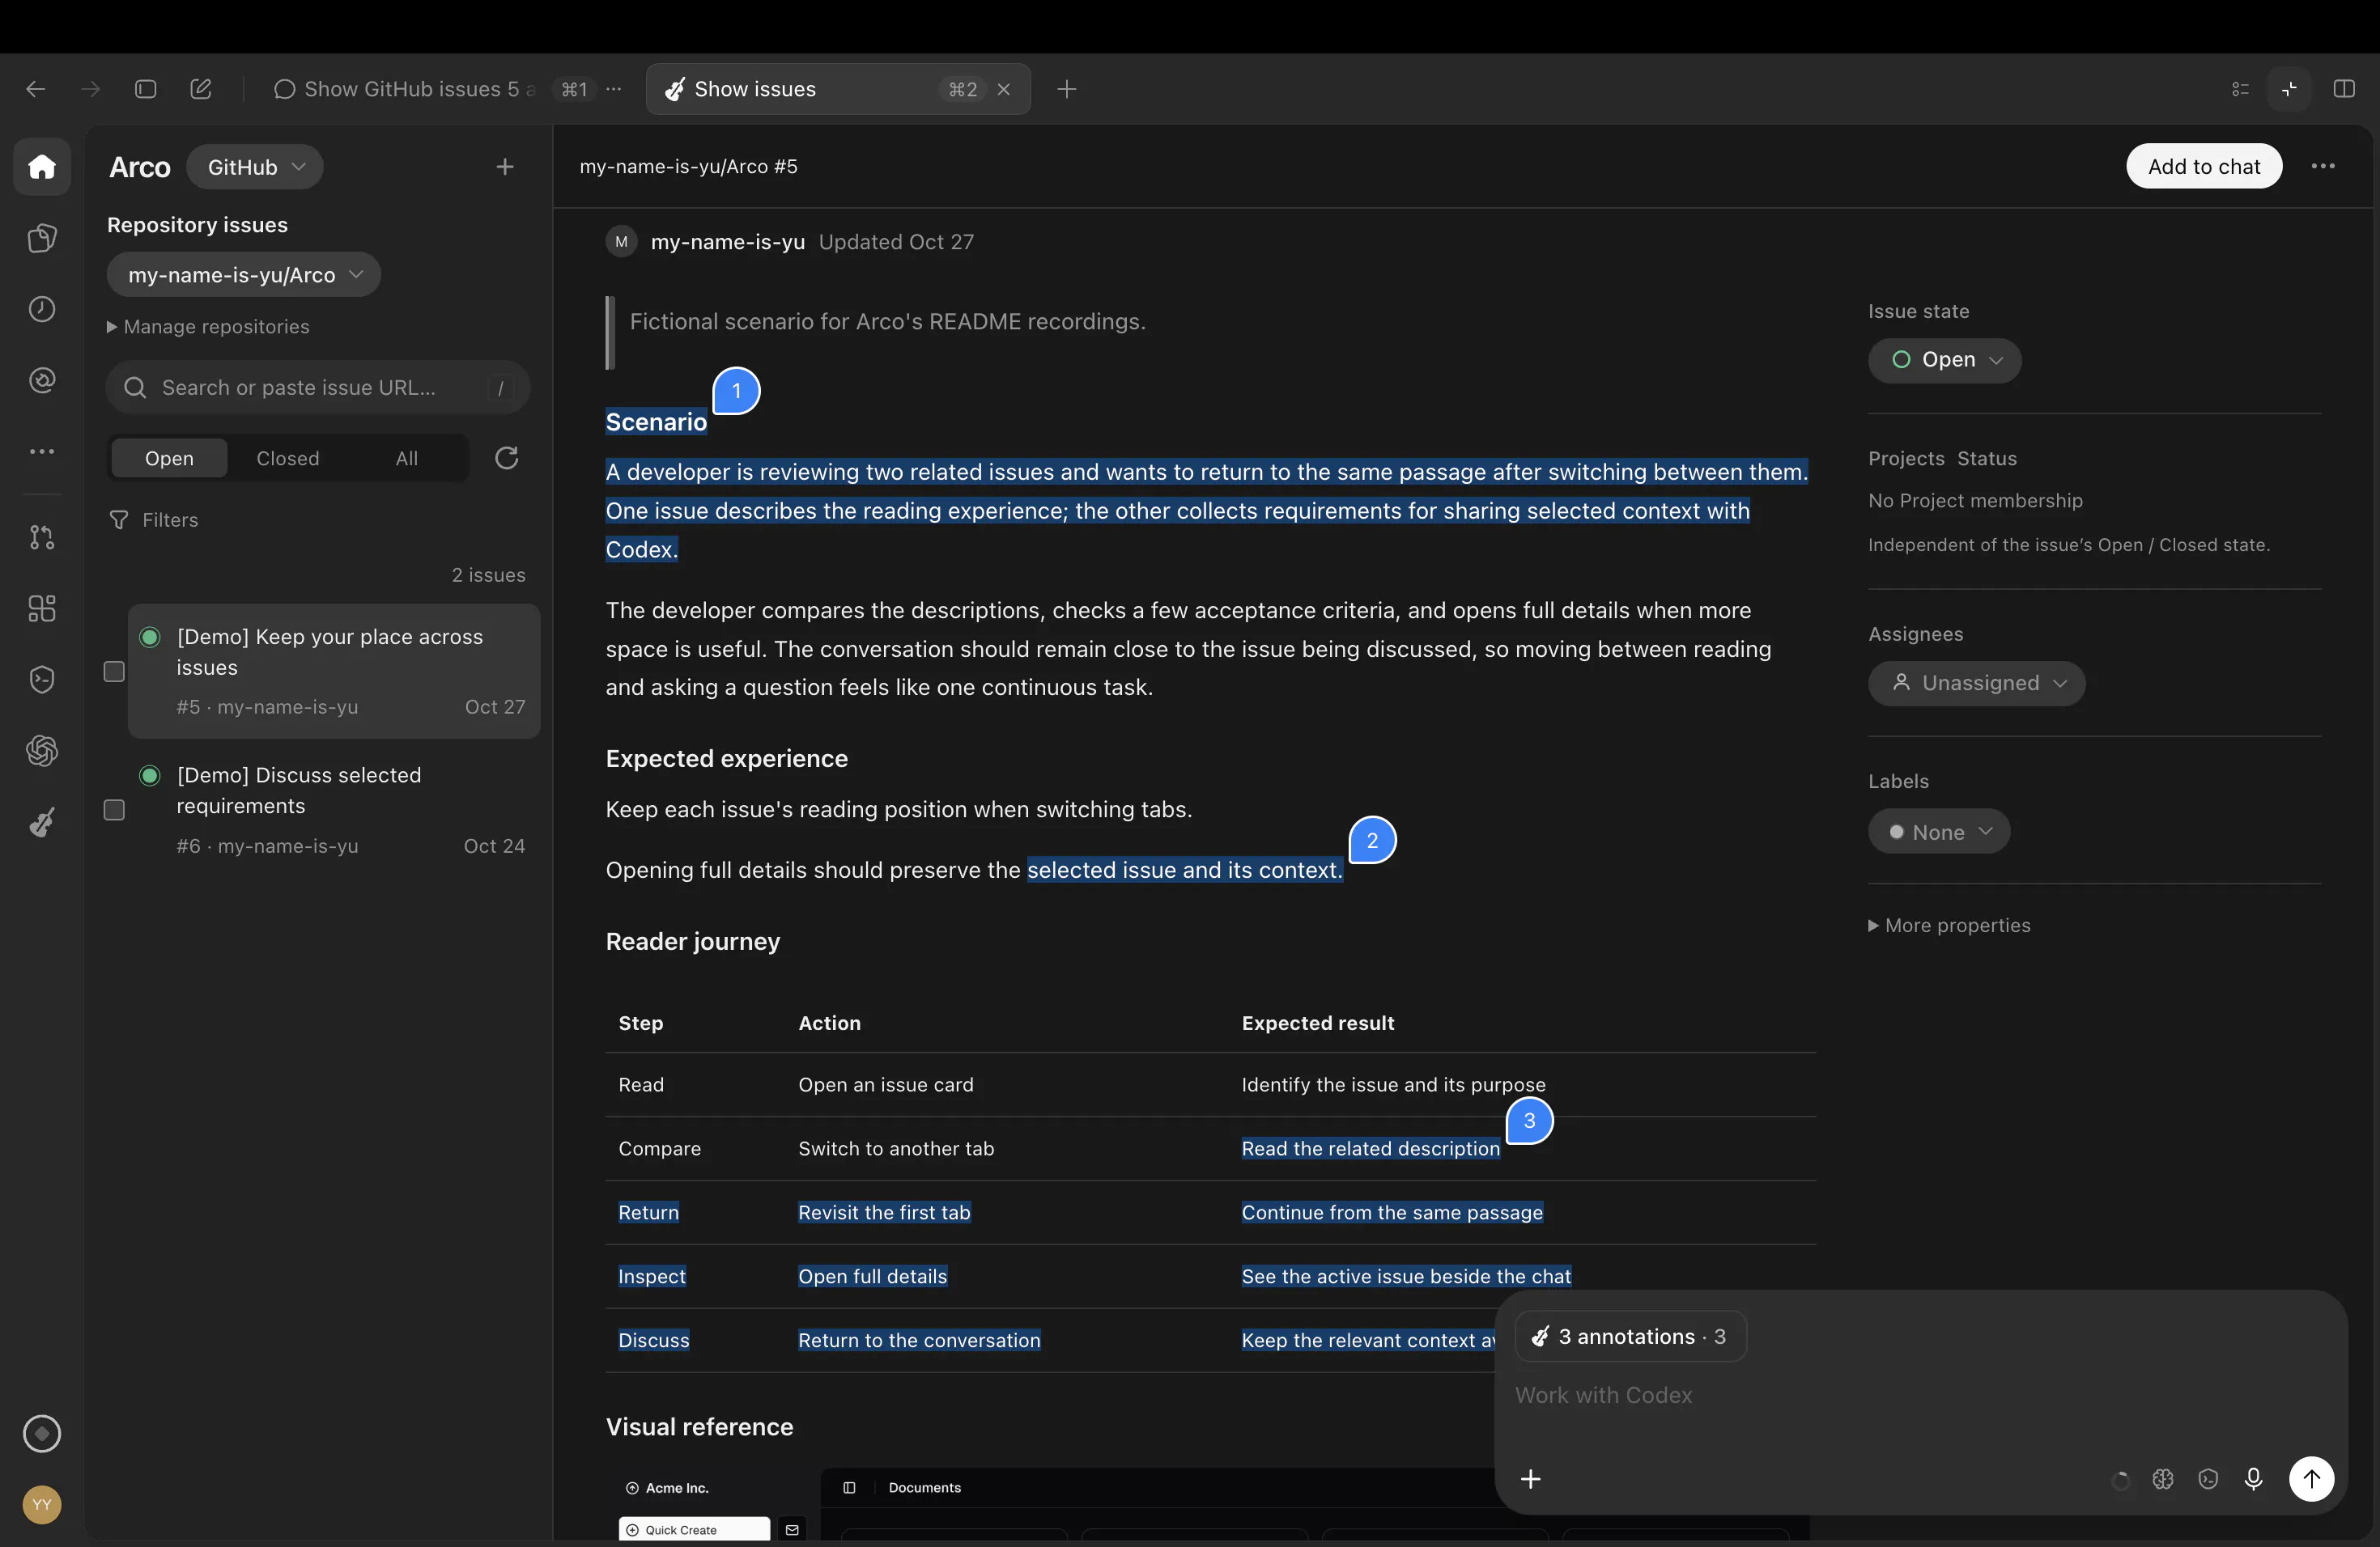
Task: Click the Work with Codex input
Action: click(1603, 1395)
